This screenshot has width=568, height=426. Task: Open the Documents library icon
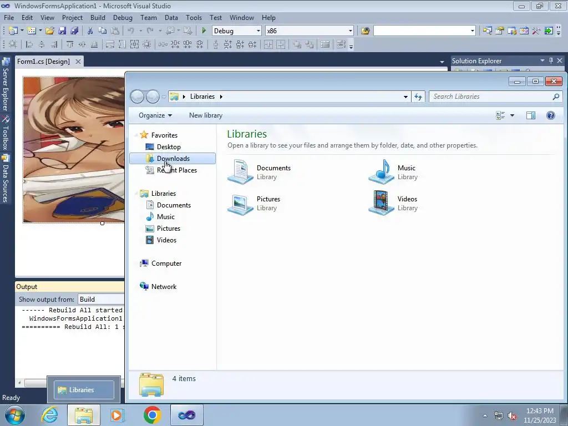(240, 172)
